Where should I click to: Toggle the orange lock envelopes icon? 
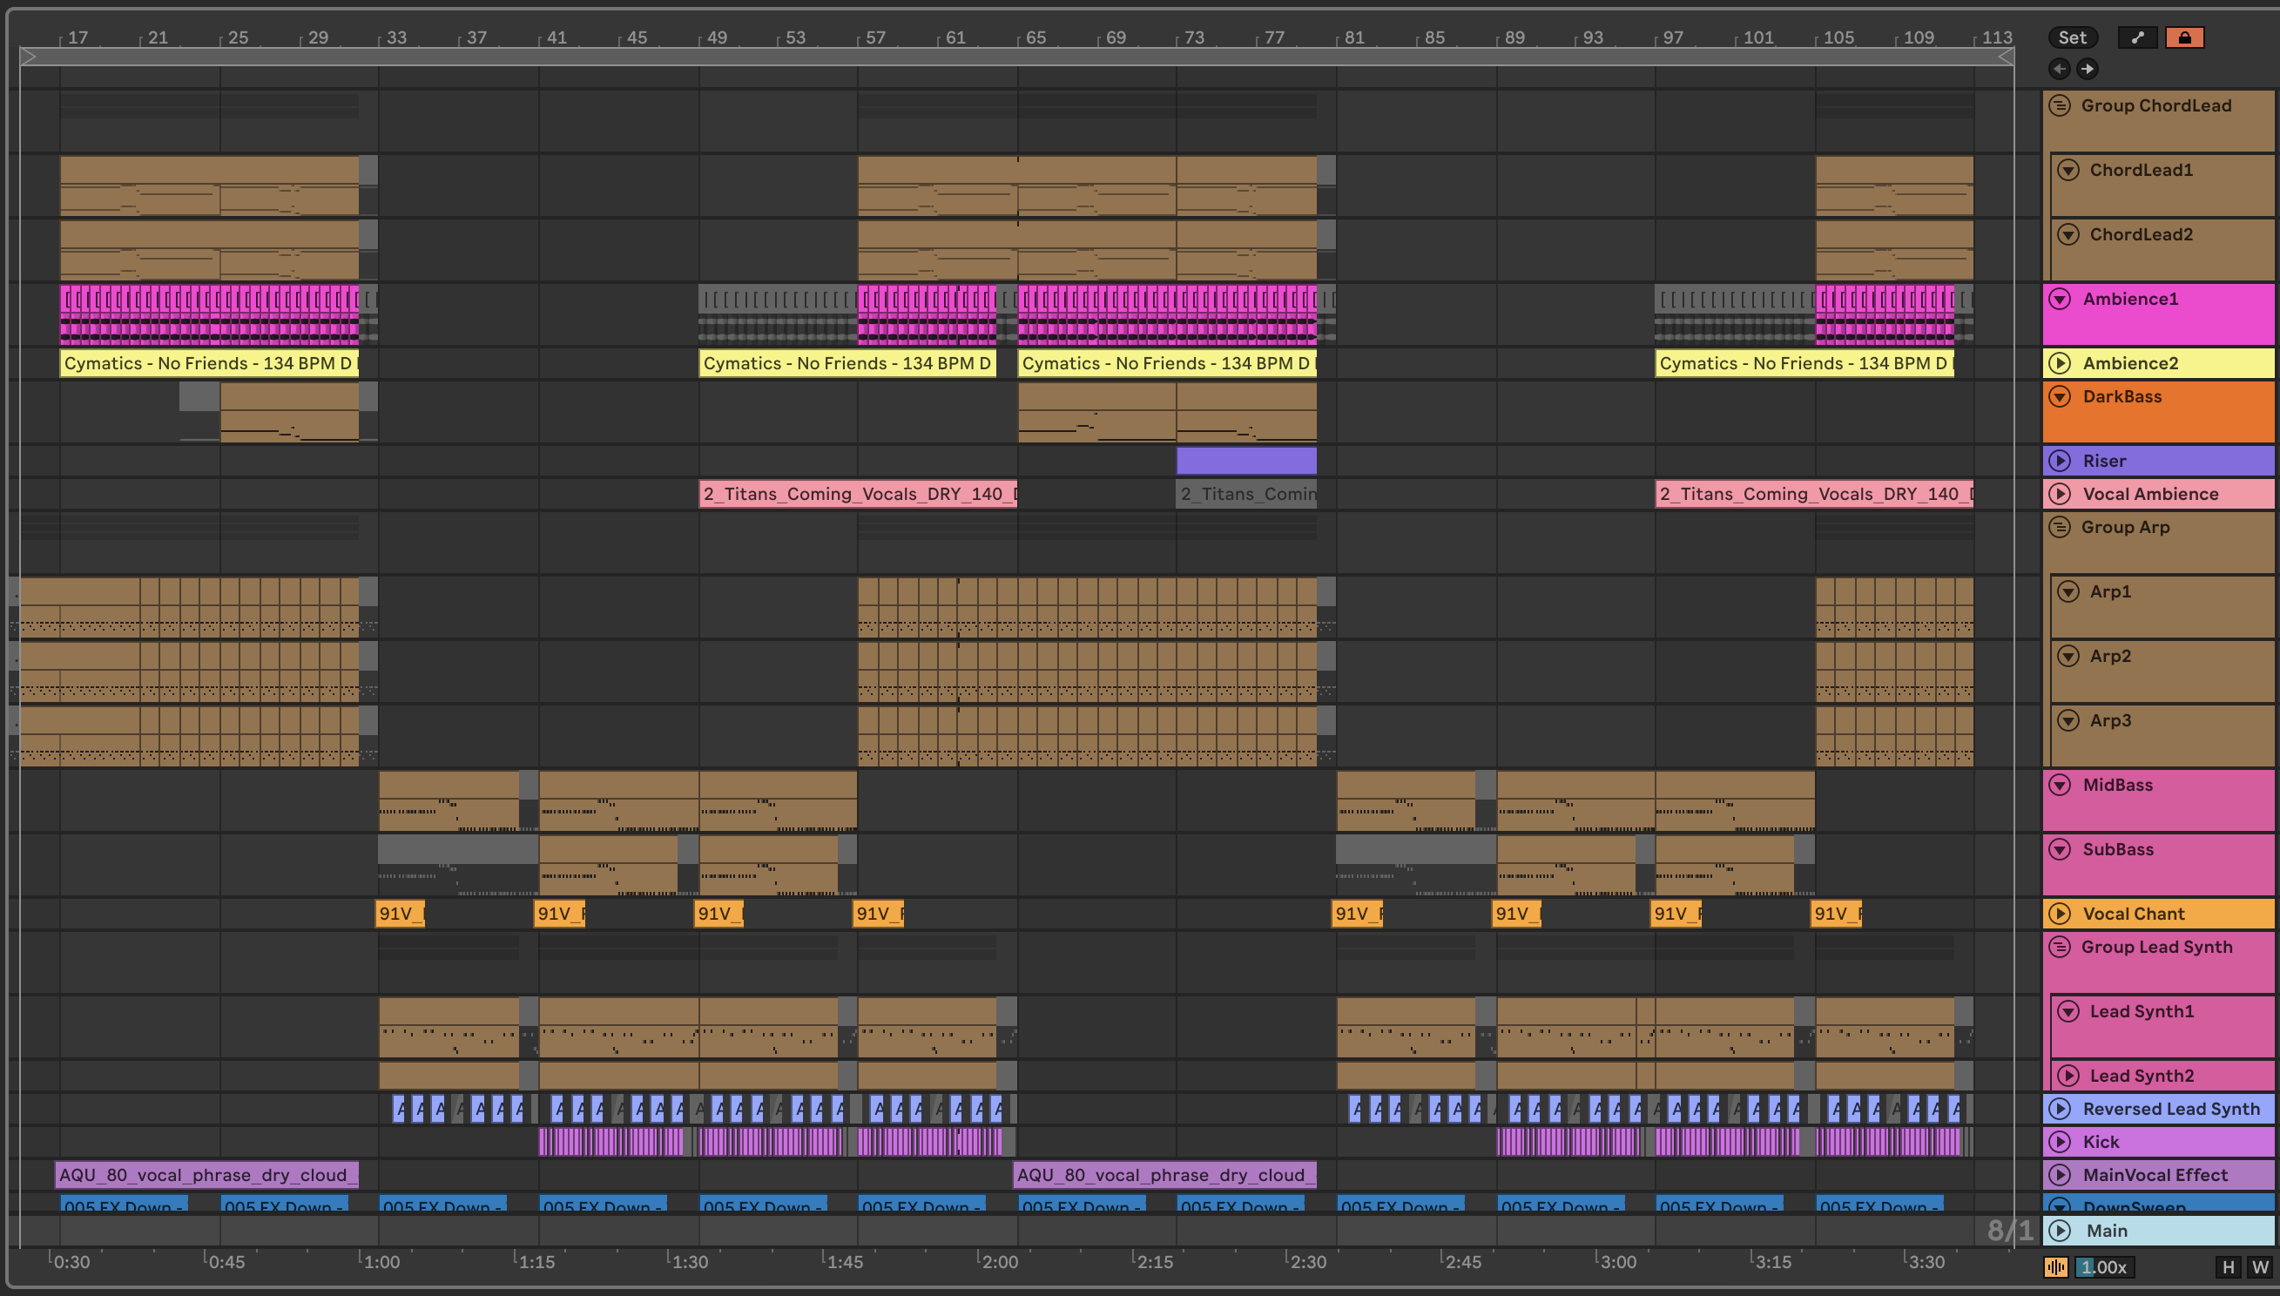click(x=2184, y=37)
